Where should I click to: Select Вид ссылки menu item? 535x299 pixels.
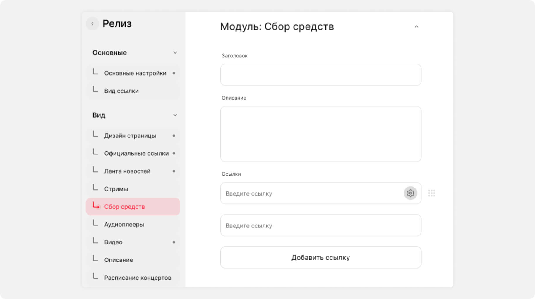[x=121, y=91]
